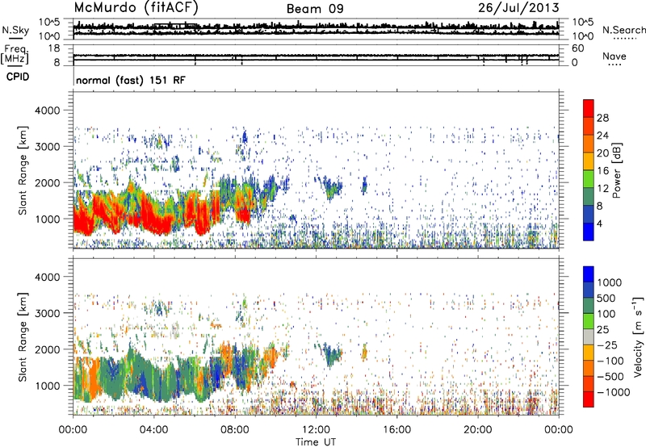Pick the blue 500–1000 Velocity colorbar segment

coord(589,290)
